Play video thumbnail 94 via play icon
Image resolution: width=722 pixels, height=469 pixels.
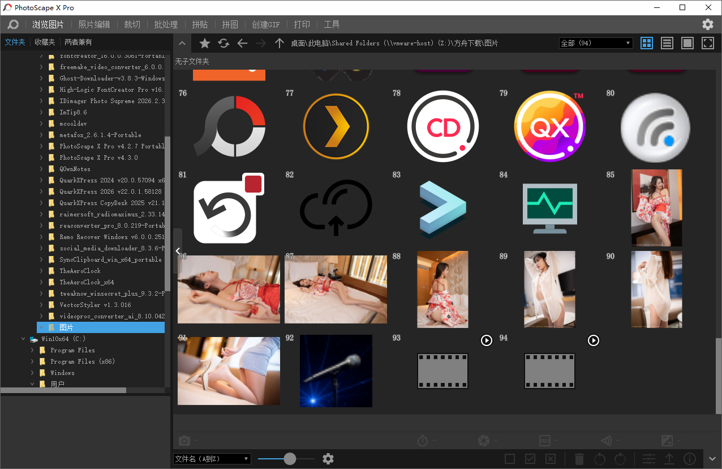[593, 340]
